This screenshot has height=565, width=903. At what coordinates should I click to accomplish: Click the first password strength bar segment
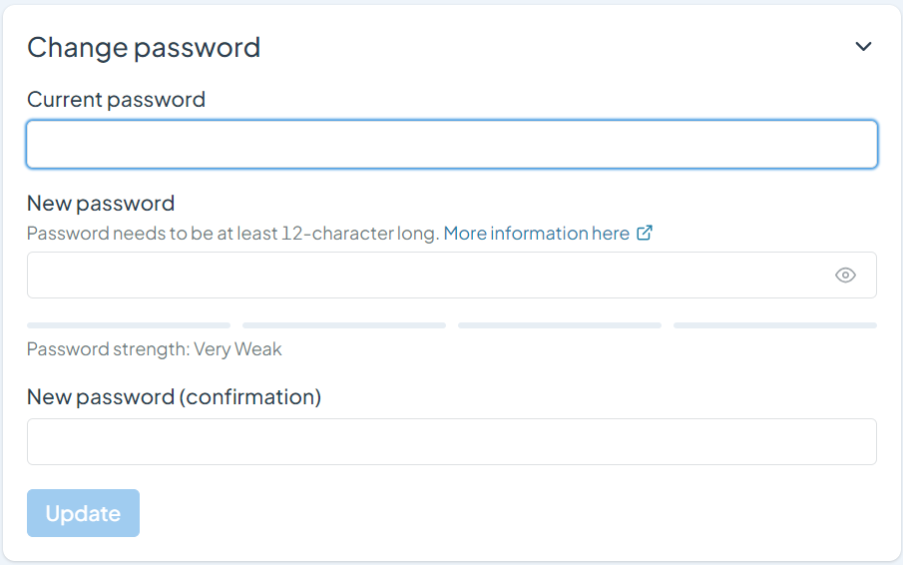129,325
